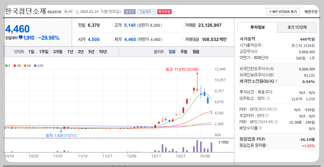
Task: Click the 최고 11,670 (01/08) chart marker
Action: (182, 69)
